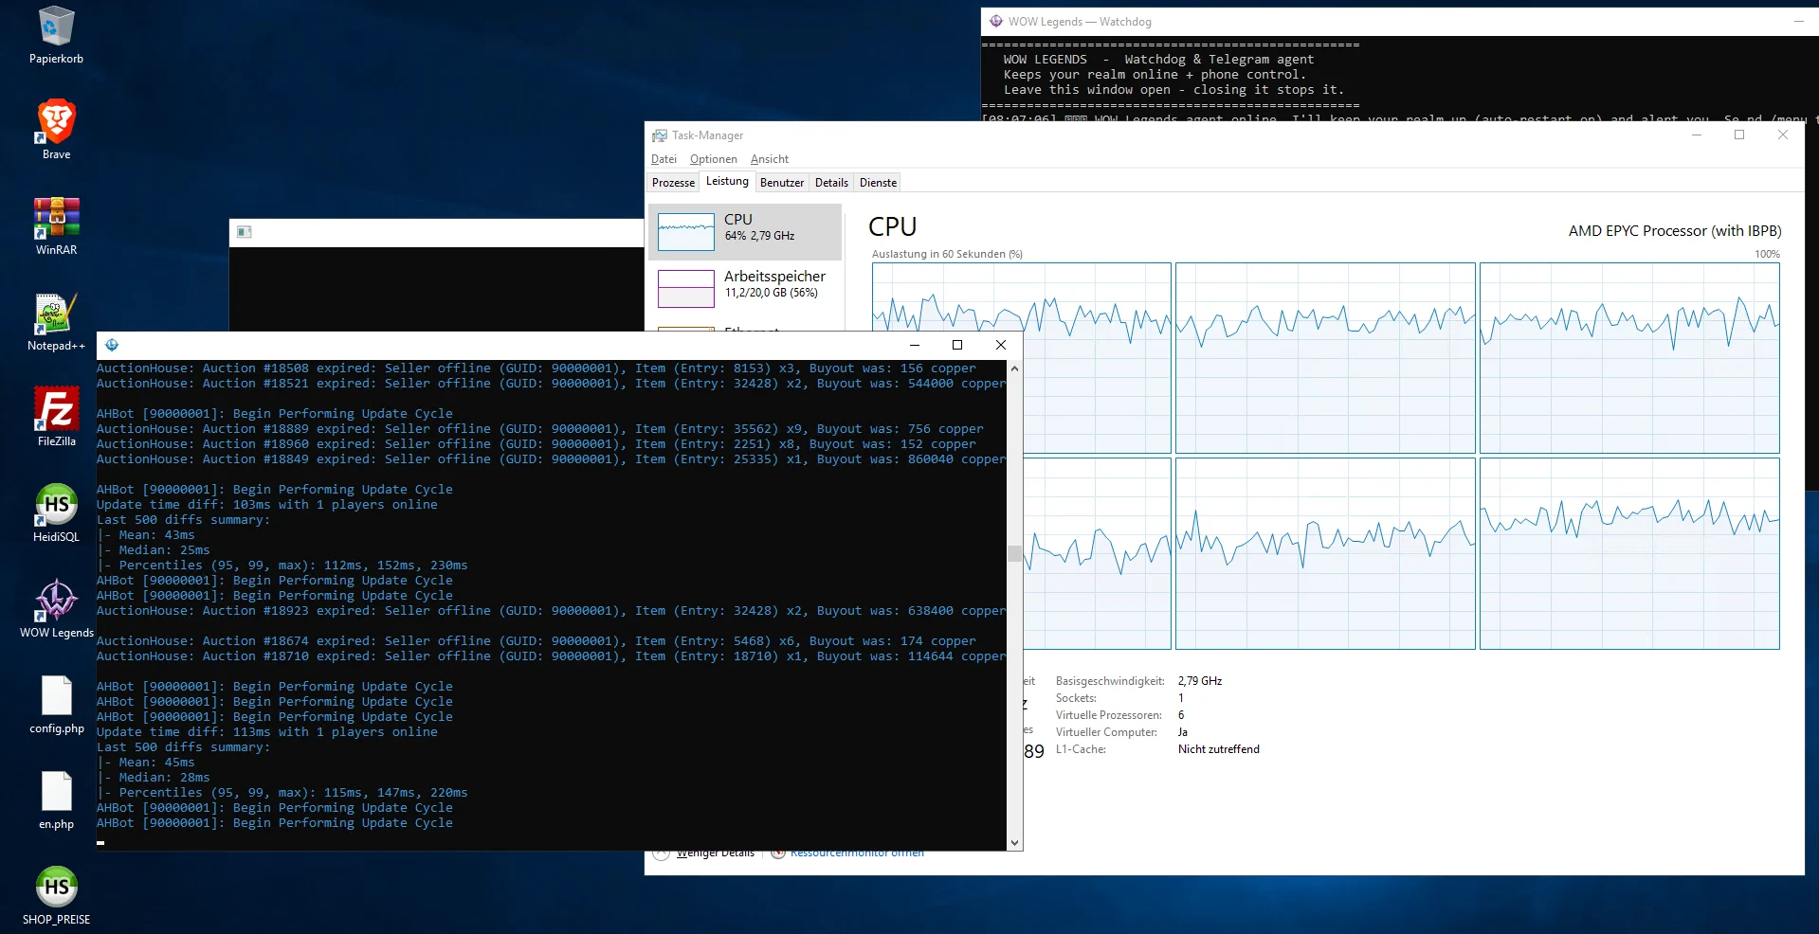Minimize the AHBot console window
The height and width of the screenshot is (934, 1819).
pyautogui.click(x=914, y=345)
